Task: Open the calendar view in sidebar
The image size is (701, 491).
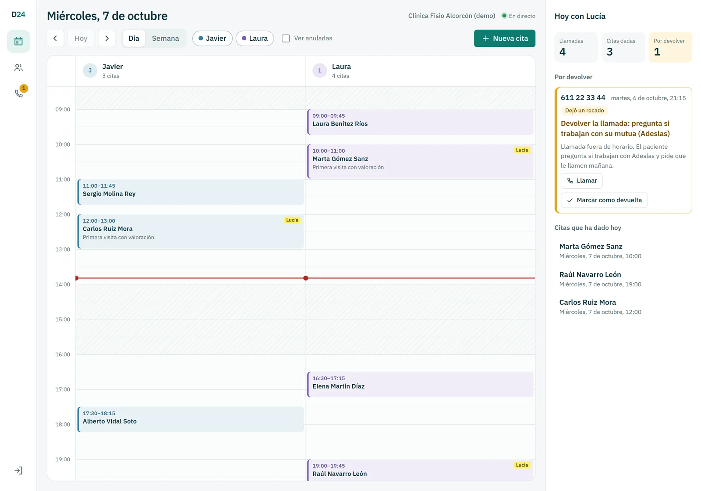Action: (x=18, y=42)
